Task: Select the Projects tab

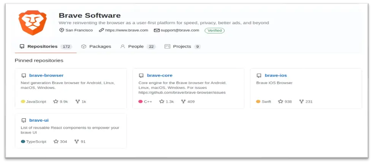Action: click(182, 46)
